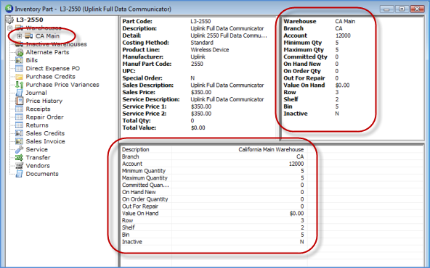Screen dimensions: 430x268
Task: Show Purchase Credits
Action: click(50, 77)
